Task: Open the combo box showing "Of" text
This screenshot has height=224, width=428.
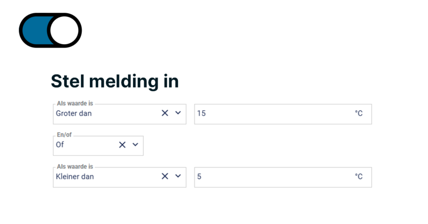Action: click(98, 146)
